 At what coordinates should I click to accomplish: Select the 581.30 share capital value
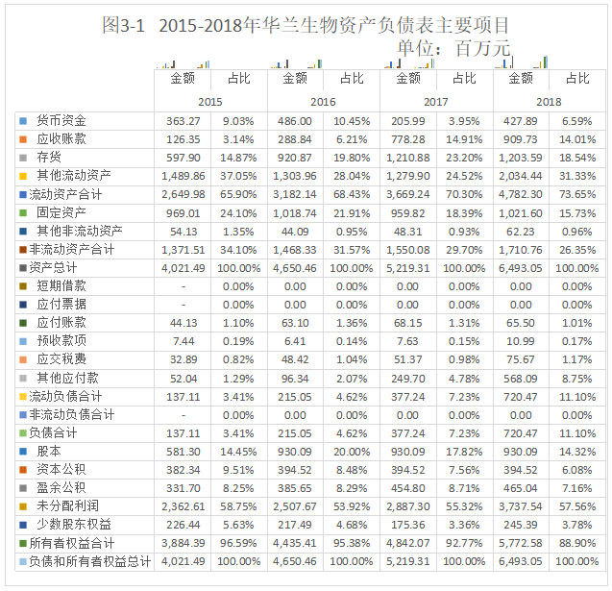pyautogui.click(x=184, y=452)
